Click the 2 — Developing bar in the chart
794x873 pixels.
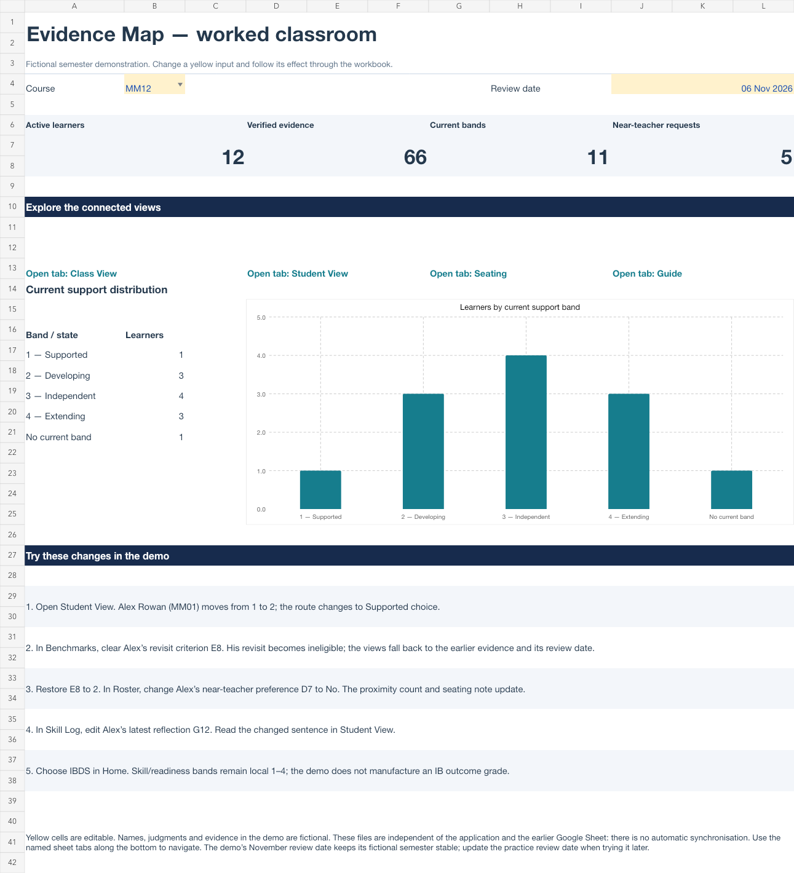(423, 451)
